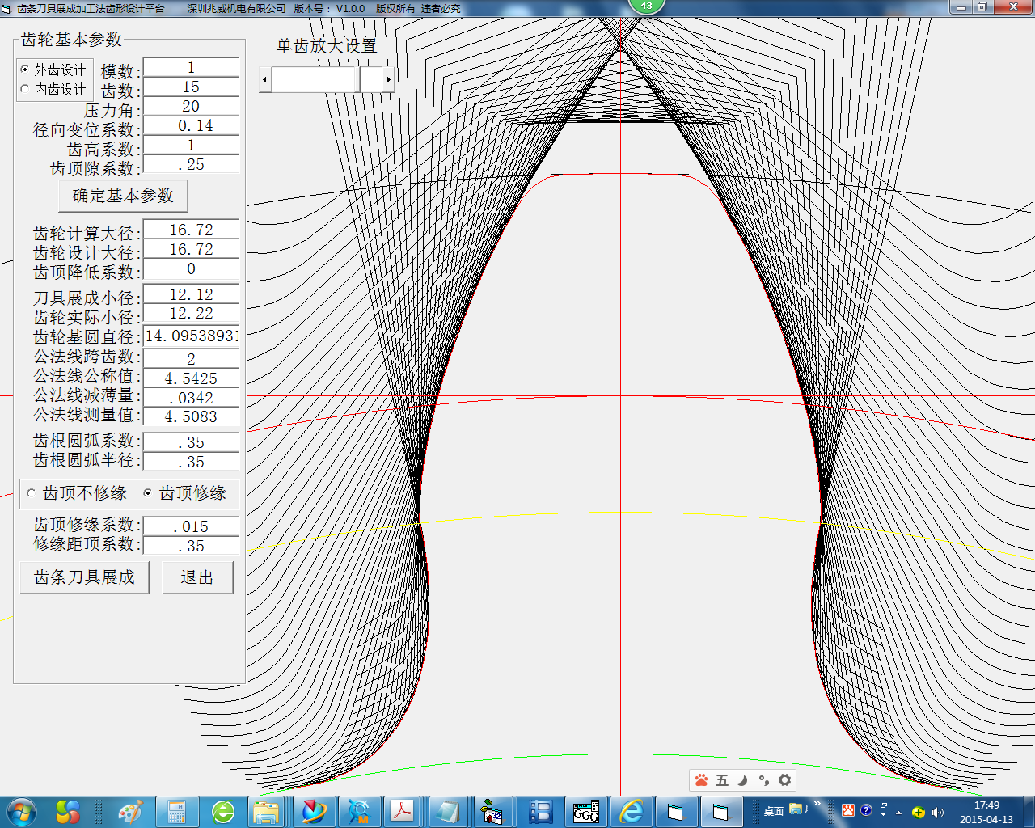Click the 公法线跨齿数 field

(x=191, y=358)
